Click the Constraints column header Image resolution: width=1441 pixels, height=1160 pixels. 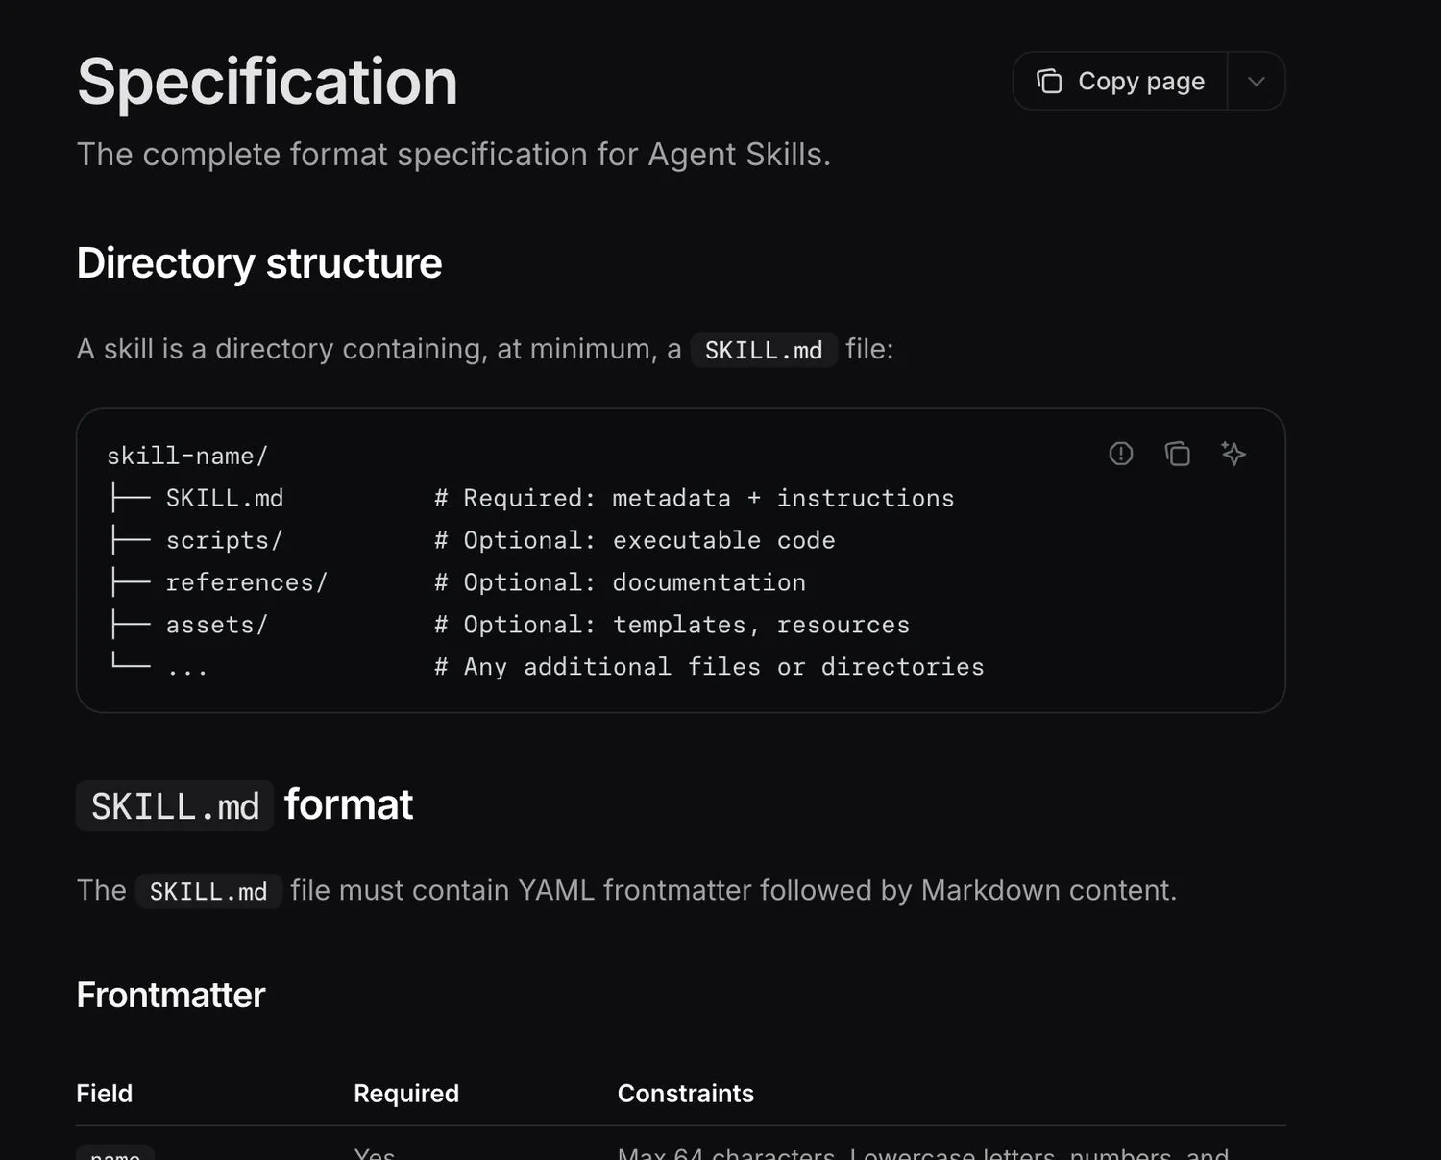click(x=686, y=1094)
